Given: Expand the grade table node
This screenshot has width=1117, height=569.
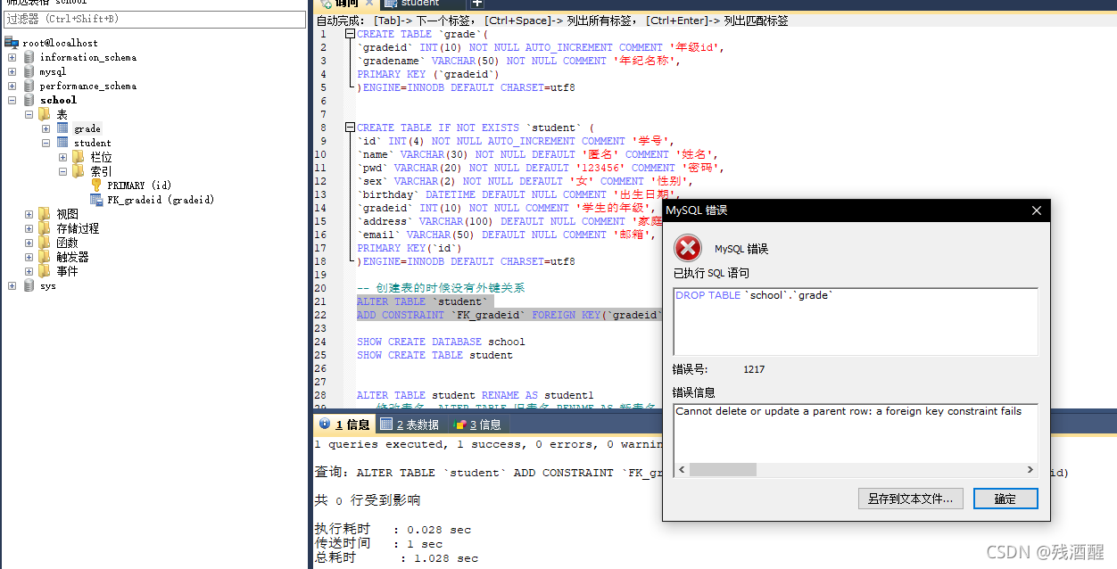Looking at the screenshot, I should (x=46, y=128).
